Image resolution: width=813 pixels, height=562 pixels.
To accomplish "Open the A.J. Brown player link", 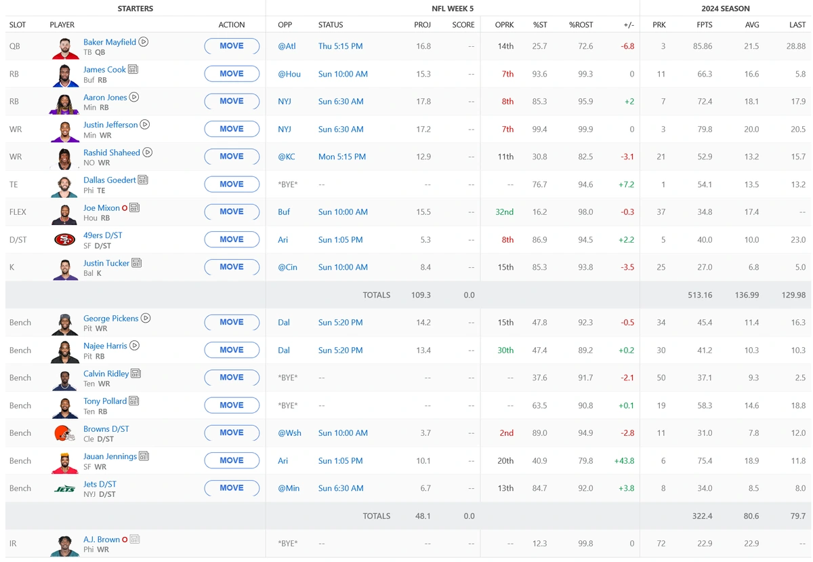I will (x=102, y=540).
